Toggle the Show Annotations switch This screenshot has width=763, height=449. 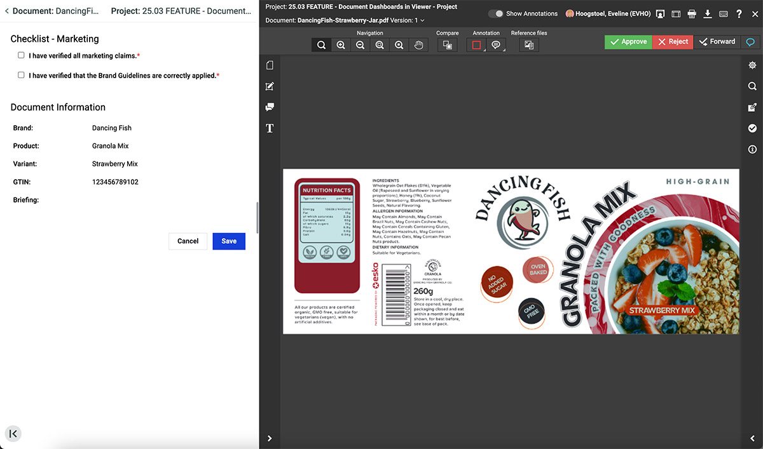point(495,14)
